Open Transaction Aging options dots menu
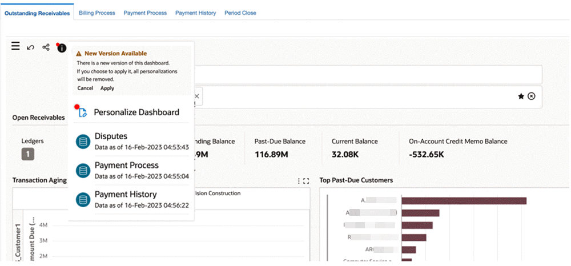571x266 pixels. click(x=299, y=181)
